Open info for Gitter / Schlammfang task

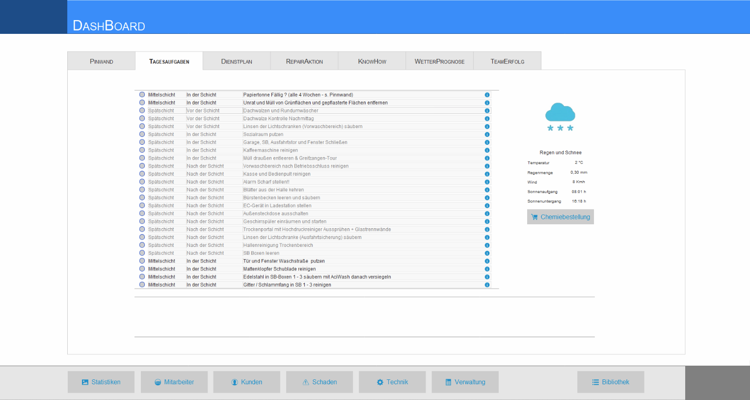pos(487,285)
